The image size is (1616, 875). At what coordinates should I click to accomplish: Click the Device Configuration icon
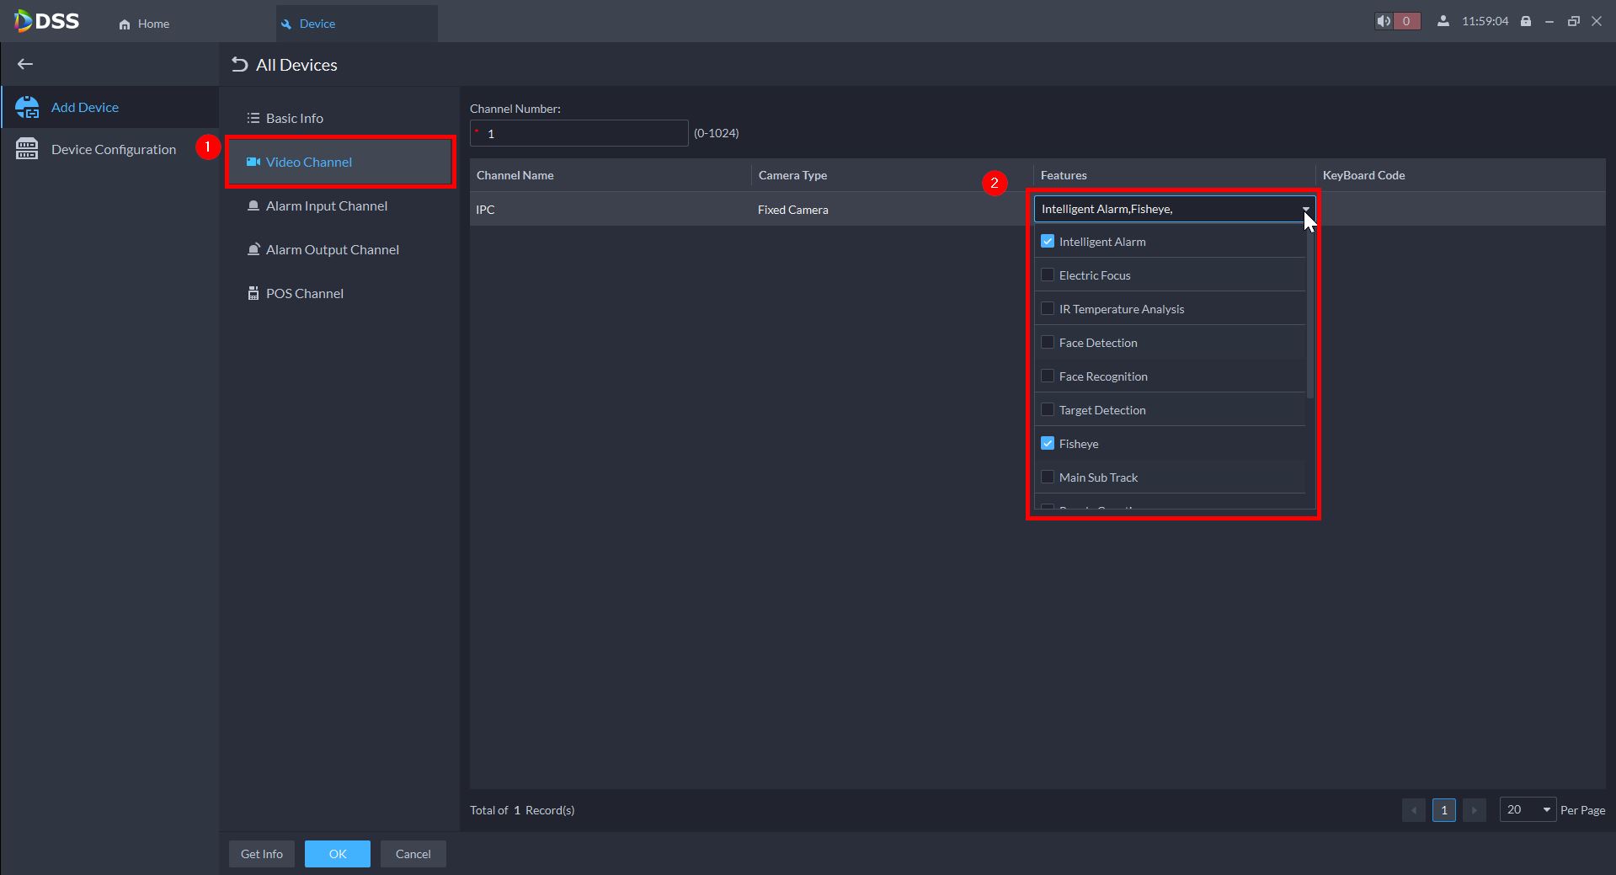pyautogui.click(x=27, y=149)
